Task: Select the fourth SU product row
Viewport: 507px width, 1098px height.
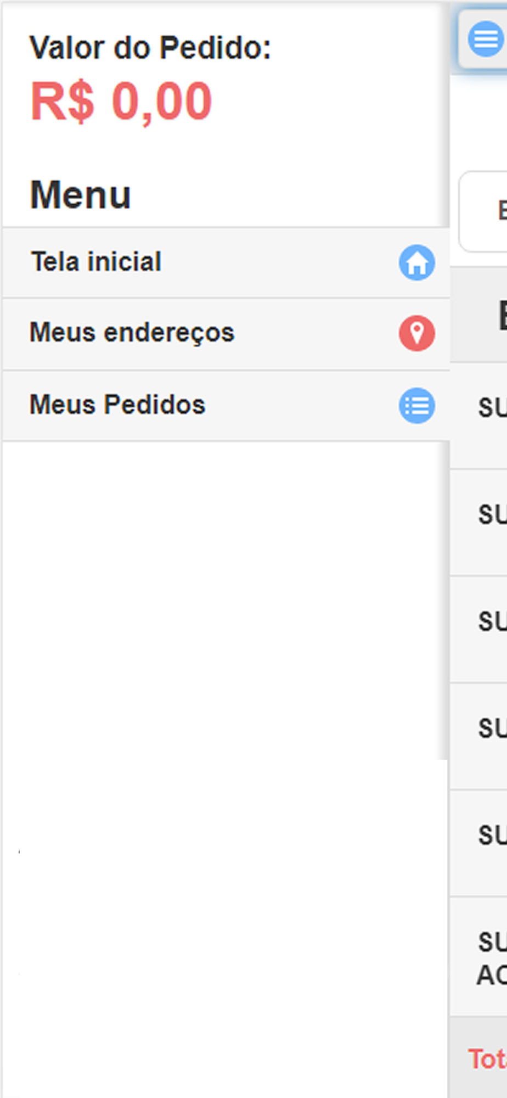Action: (478, 737)
